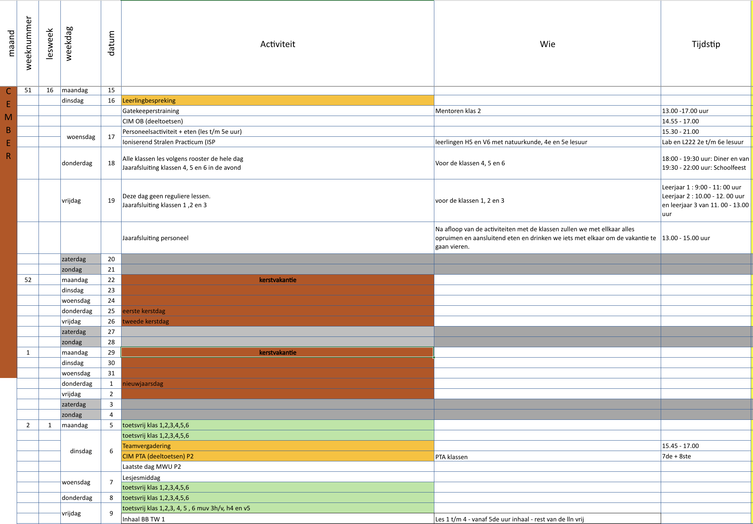This screenshot has width=753, height=524.
Task: Select the Jaarafsluiting personeel cell
Action: pos(277,238)
